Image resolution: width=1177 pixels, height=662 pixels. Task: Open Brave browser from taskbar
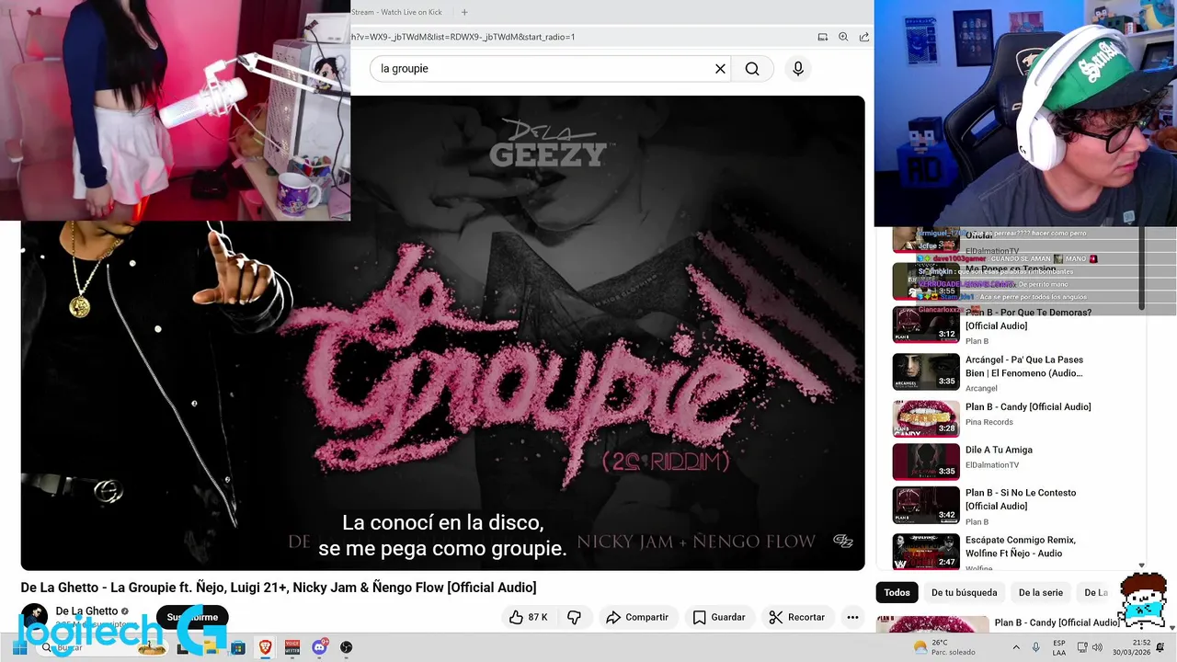click(x=266, y=647)
